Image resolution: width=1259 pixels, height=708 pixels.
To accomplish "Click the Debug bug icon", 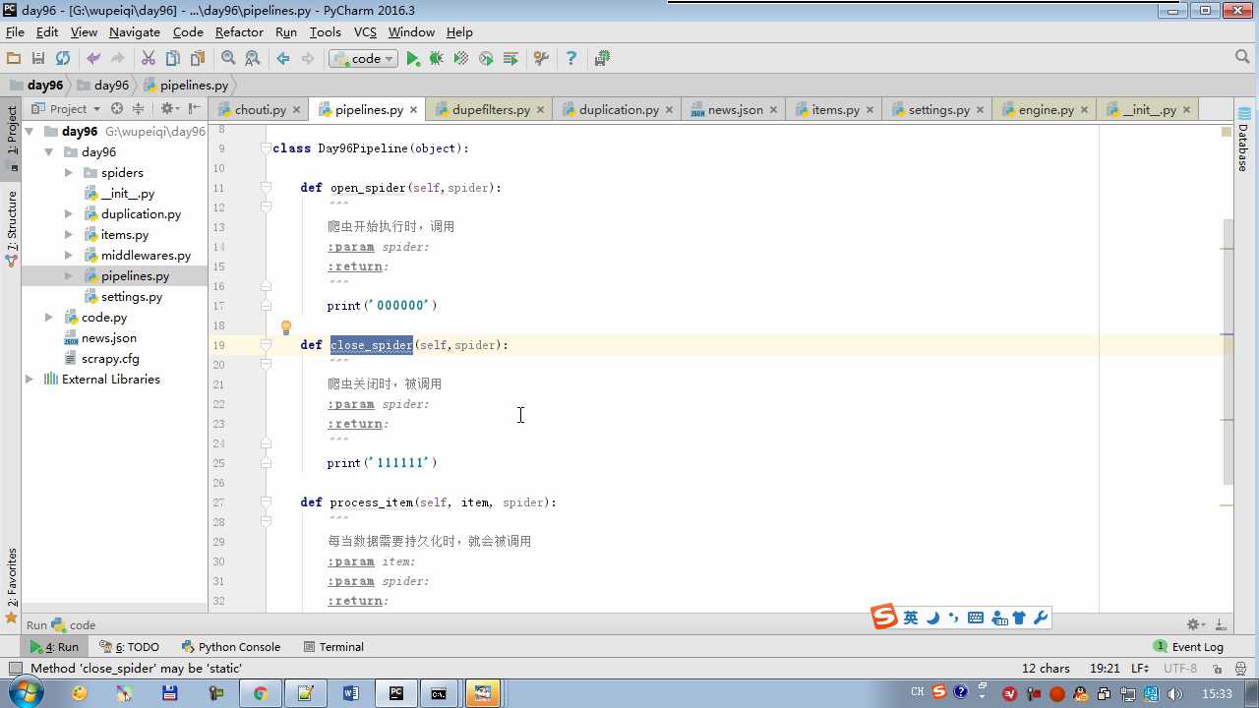I will tap(437, 59).
